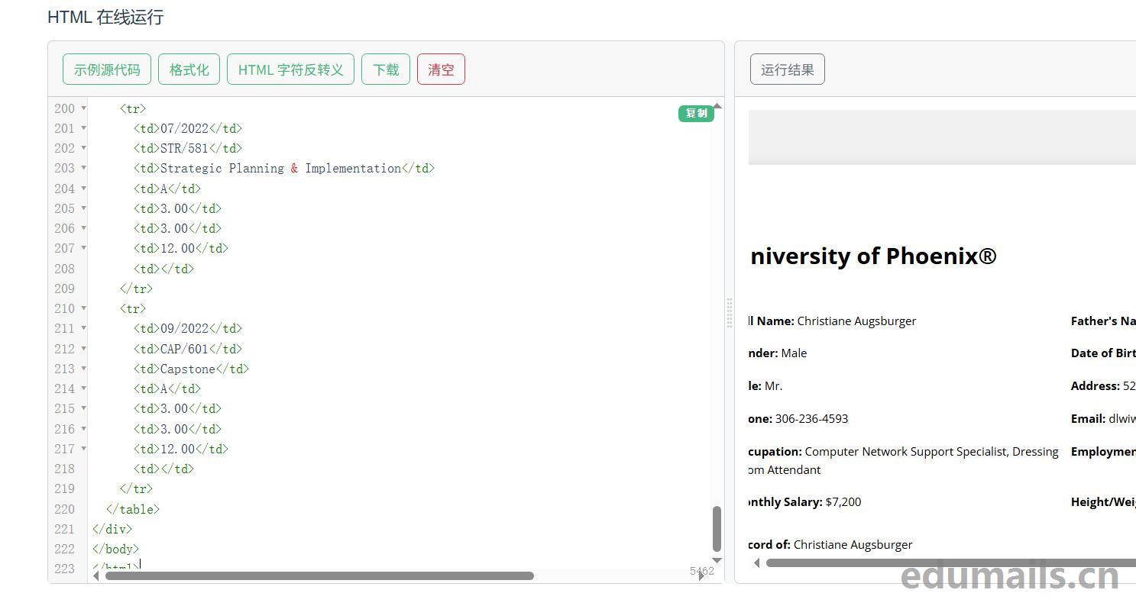This screenshot has height=606, width=1136.
Task: Click the editor horizontal scrollbar thumb
Action: point(319,575)
